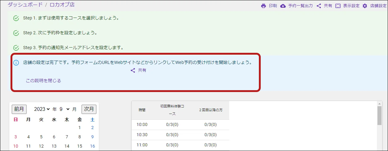Go to previous month with 前月 button
Screen dimensions: 388x151
point(19,109)
